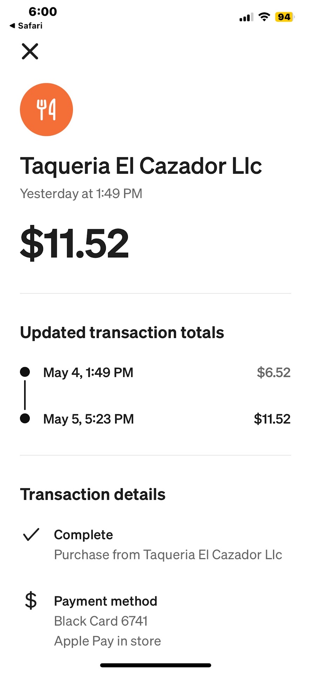Tap the large $11.52 total amount
This screenshot has height=674, width=311.
(75, 243)
